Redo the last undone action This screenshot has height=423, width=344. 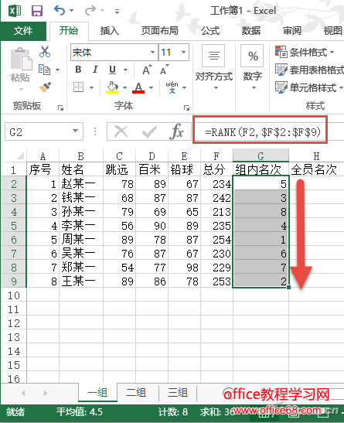pos(90,11)
